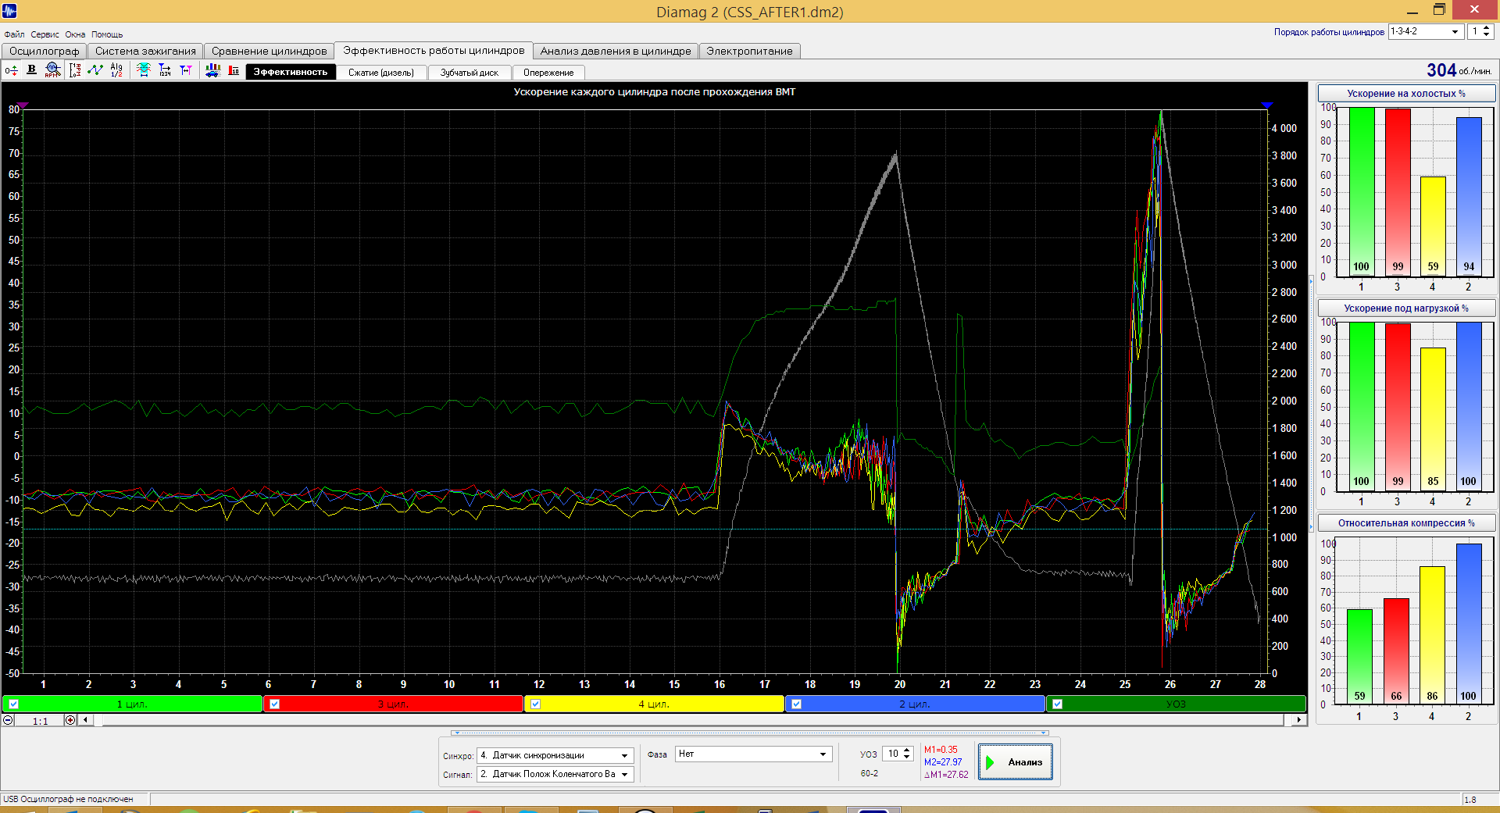Switch to the Электропитание tab

tap(749, 51)
